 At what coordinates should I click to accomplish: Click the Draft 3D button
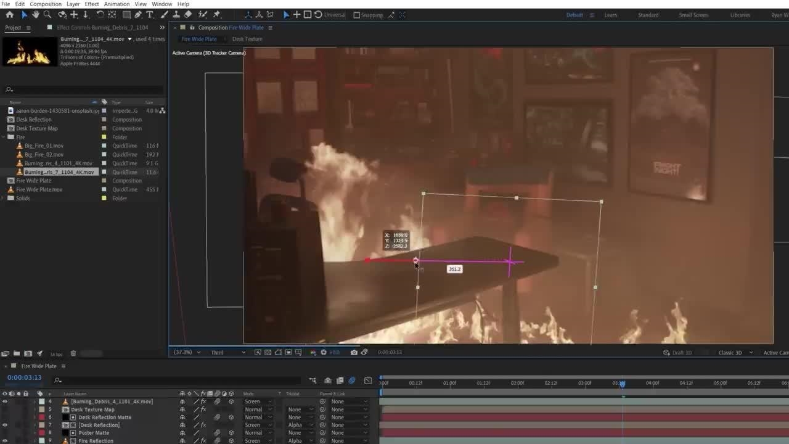click(677, 353)
